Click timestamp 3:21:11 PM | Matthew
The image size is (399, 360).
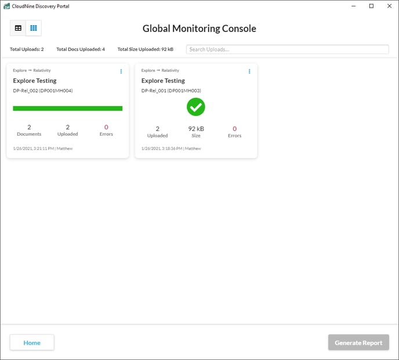coord(43,148)
